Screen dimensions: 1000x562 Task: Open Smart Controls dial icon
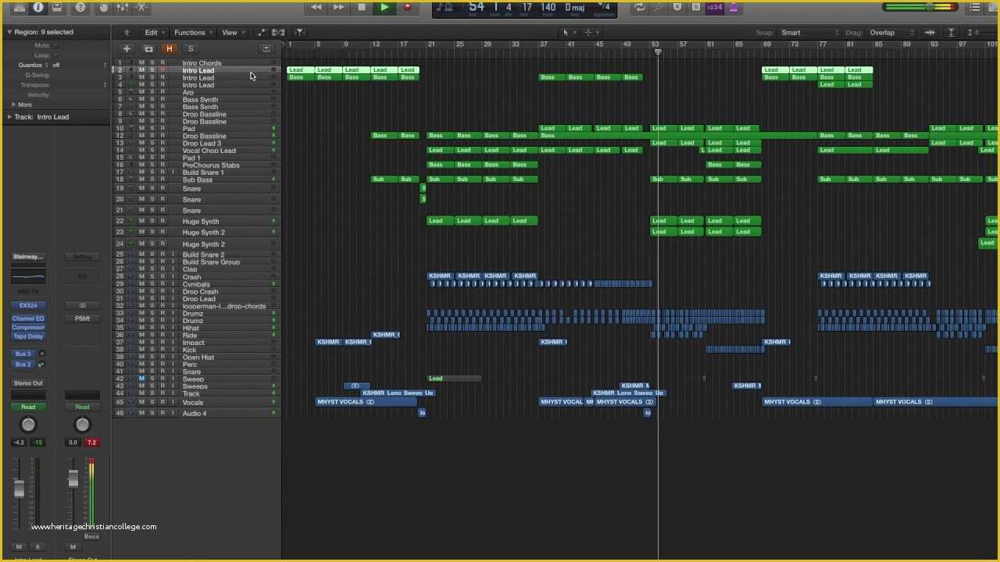point(103,7)
